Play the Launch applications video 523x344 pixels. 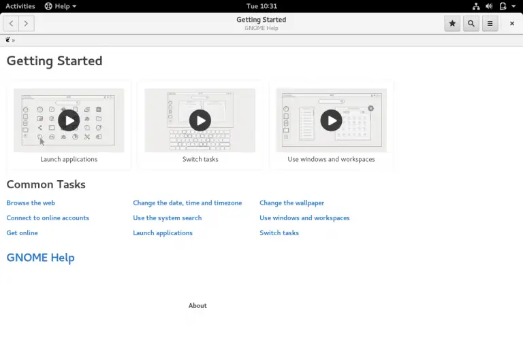tap(69, 120)
